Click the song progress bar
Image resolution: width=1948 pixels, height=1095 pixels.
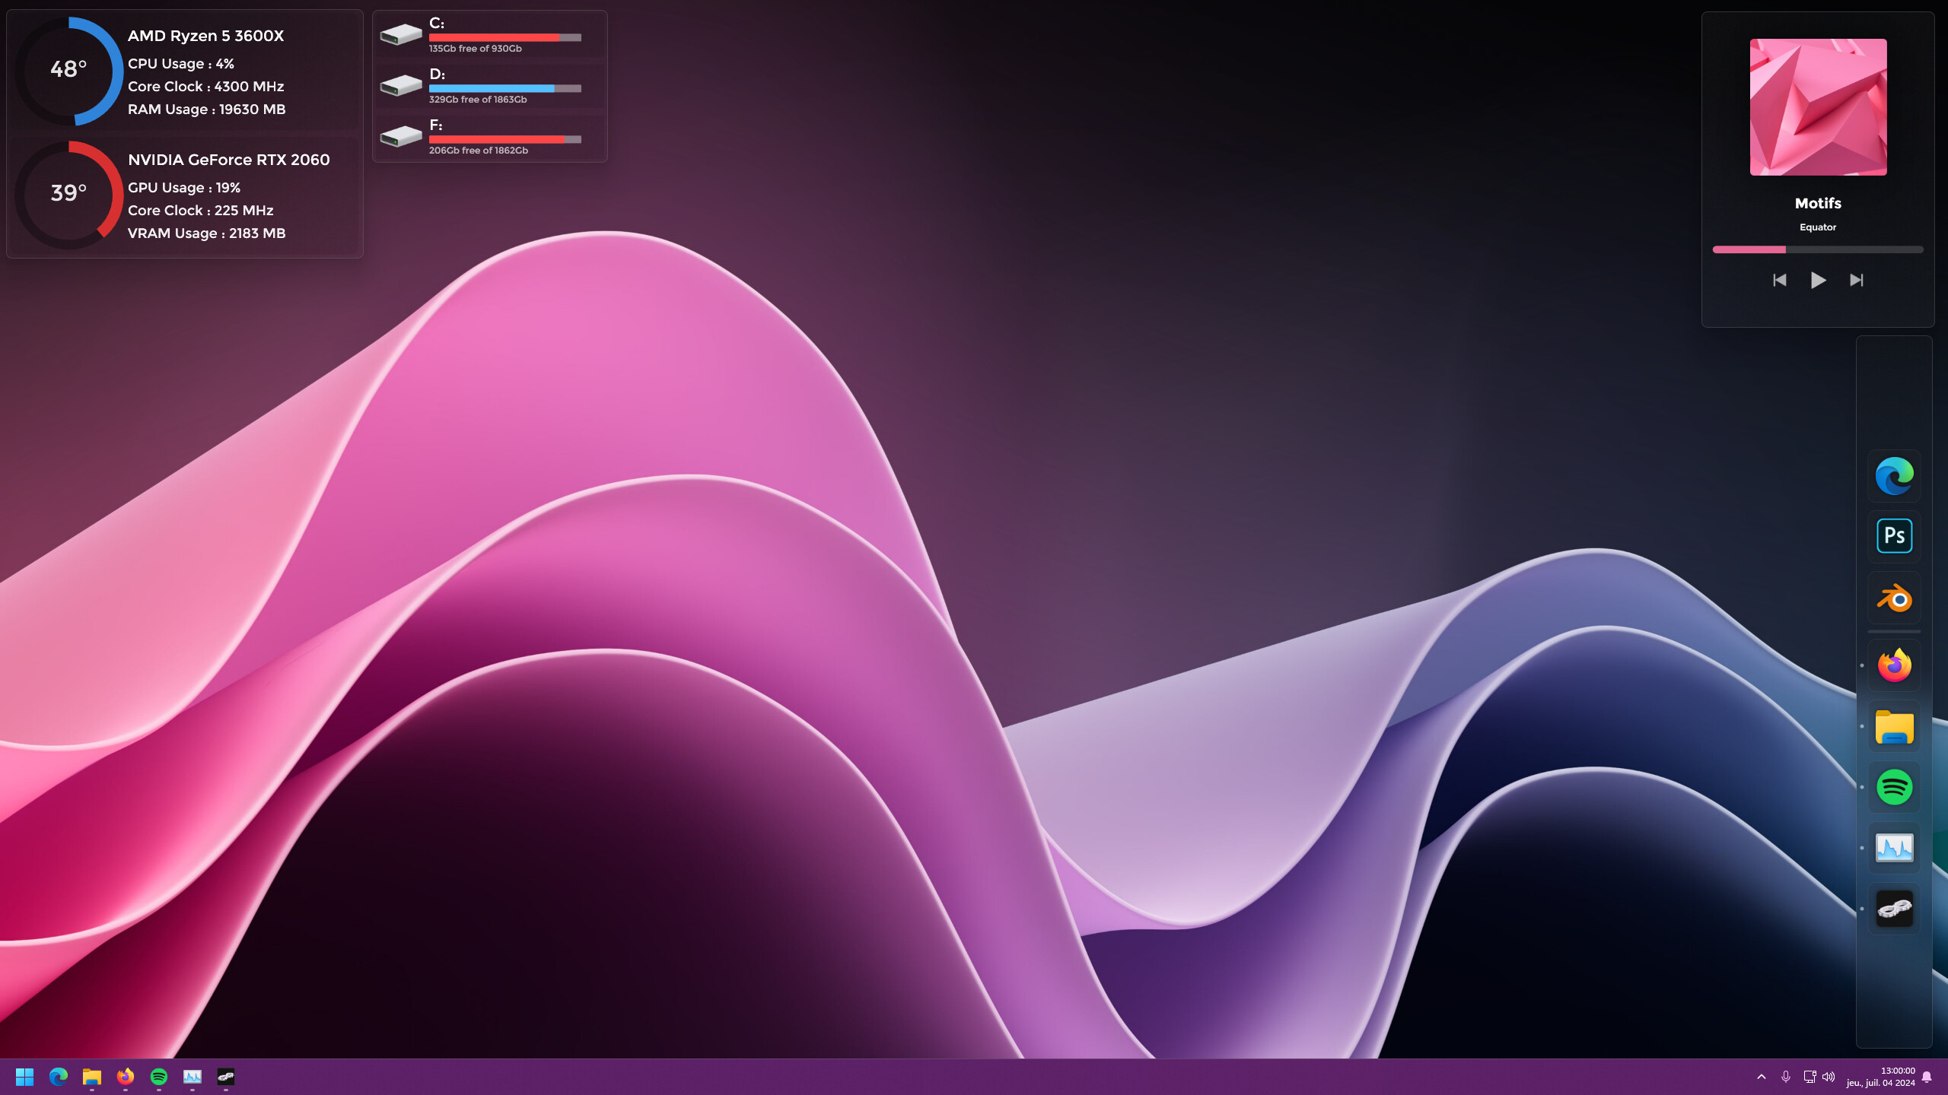click(1818, 249)
